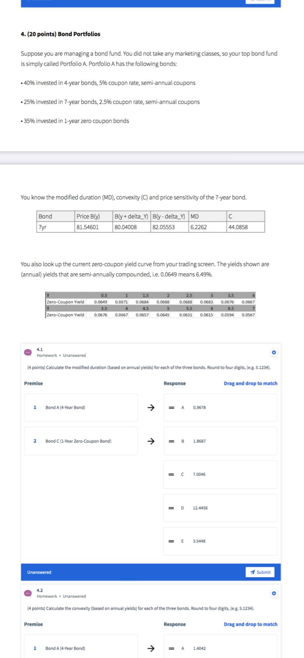The image size is (304, 658).
Task: Grab the drag handle of response A 0.9678
Action: (171, 408)
